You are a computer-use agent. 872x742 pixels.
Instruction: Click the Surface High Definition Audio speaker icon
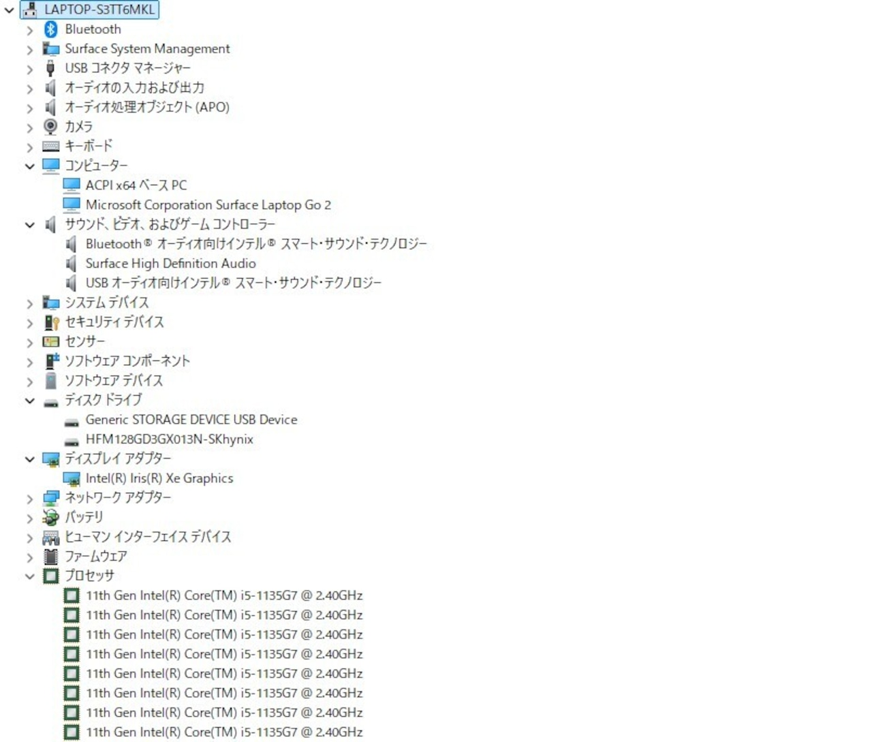point(71,264)
